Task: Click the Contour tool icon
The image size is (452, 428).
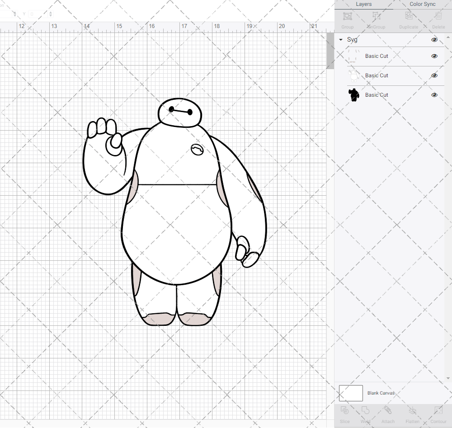Action: (x=438, y=410)
